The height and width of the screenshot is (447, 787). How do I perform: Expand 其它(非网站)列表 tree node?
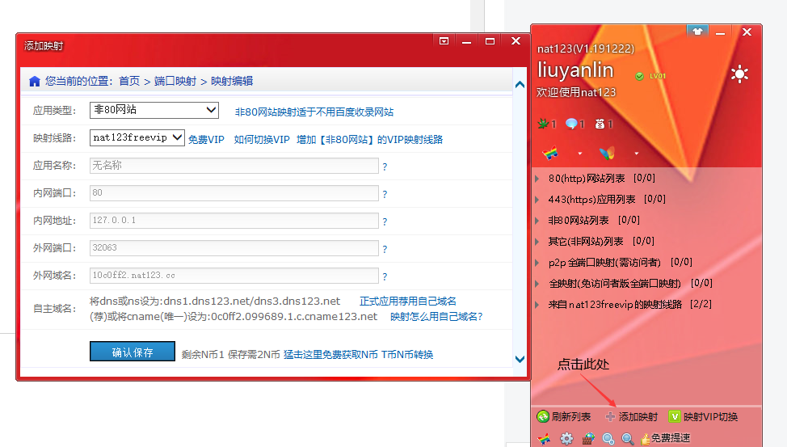(x=537, y=242)
